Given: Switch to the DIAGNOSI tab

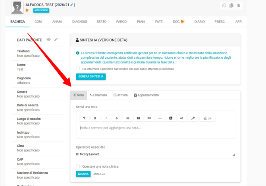Looking at the screenshot, I should 79,21.
